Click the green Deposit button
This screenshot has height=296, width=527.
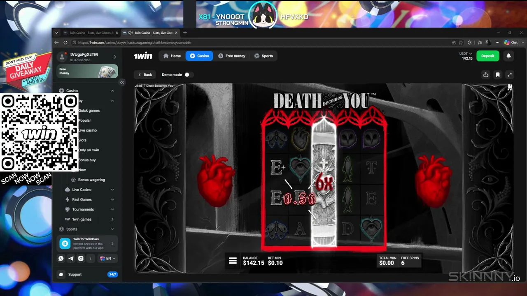point(488,56)
